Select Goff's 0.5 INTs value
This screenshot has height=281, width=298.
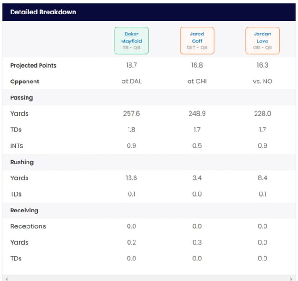coord(197,146)
